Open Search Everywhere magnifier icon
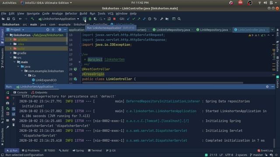The width and height of the screenshot is (280, 157). pos(179,19)
